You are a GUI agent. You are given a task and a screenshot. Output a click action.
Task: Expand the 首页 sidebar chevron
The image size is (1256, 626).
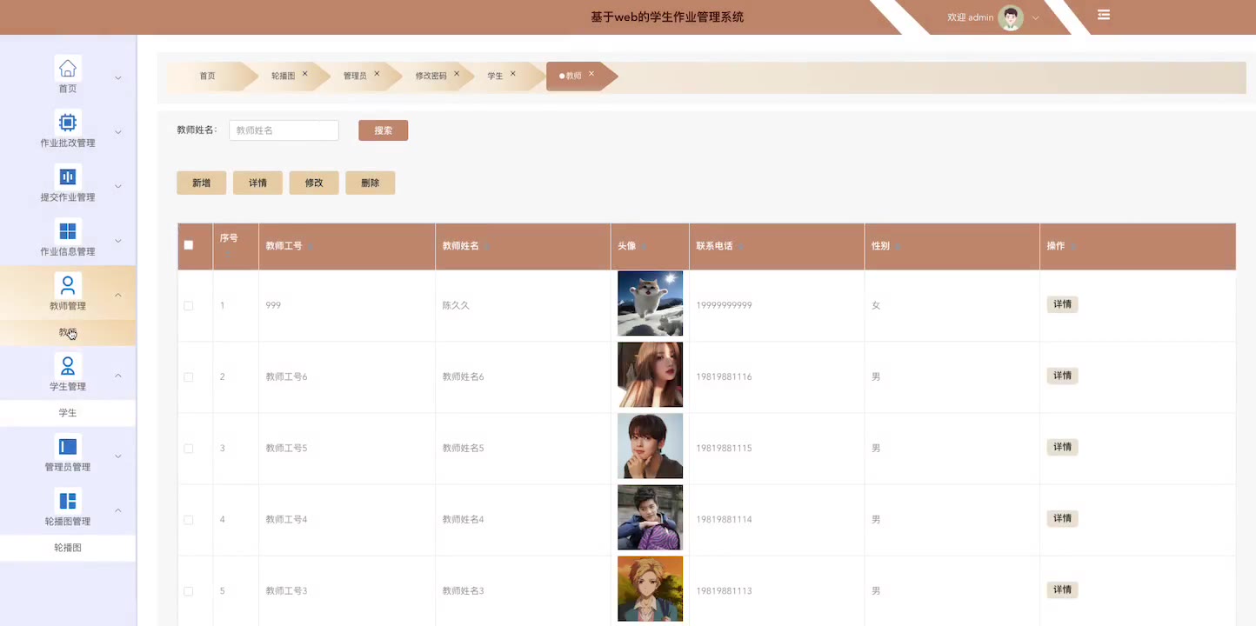(118, 78)
